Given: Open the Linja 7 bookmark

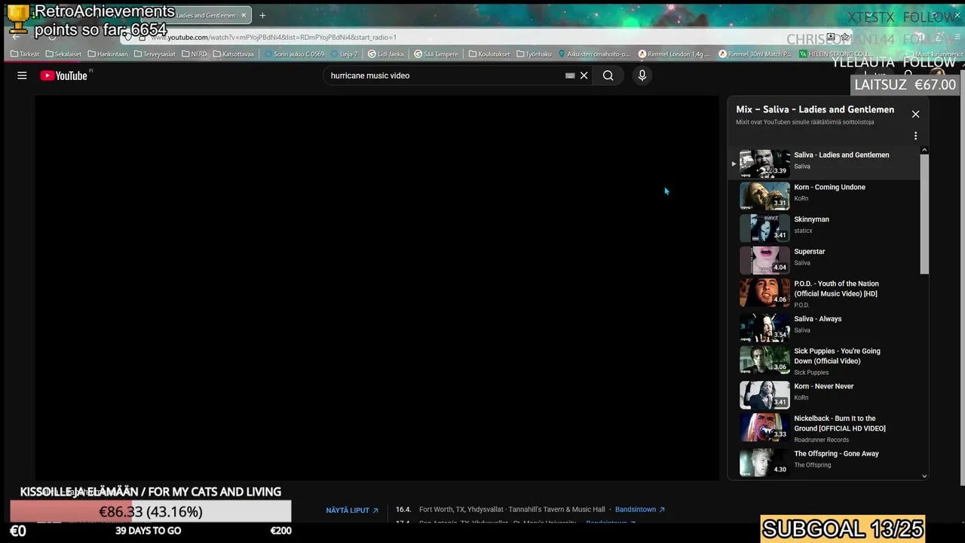Looking at the screenshot, I should 344,54.
